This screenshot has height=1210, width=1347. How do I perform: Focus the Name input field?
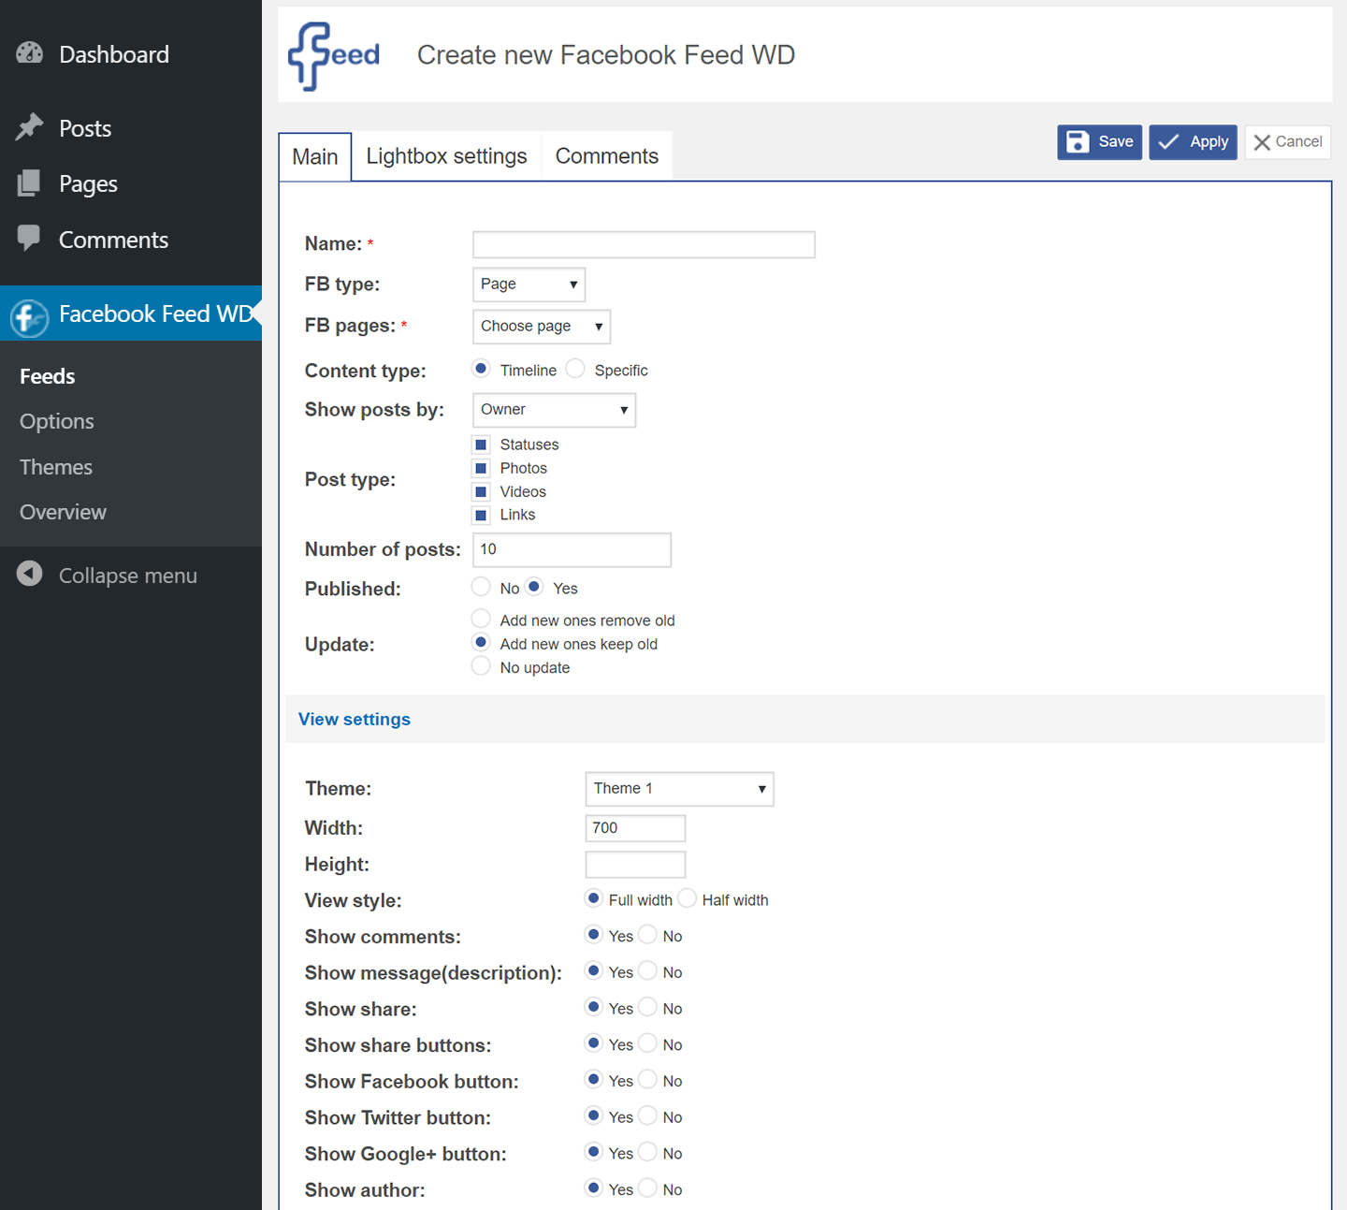[x=644, y=244]
